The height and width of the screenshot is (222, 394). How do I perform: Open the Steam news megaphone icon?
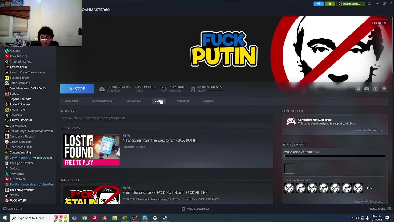[x=318, y=4]
